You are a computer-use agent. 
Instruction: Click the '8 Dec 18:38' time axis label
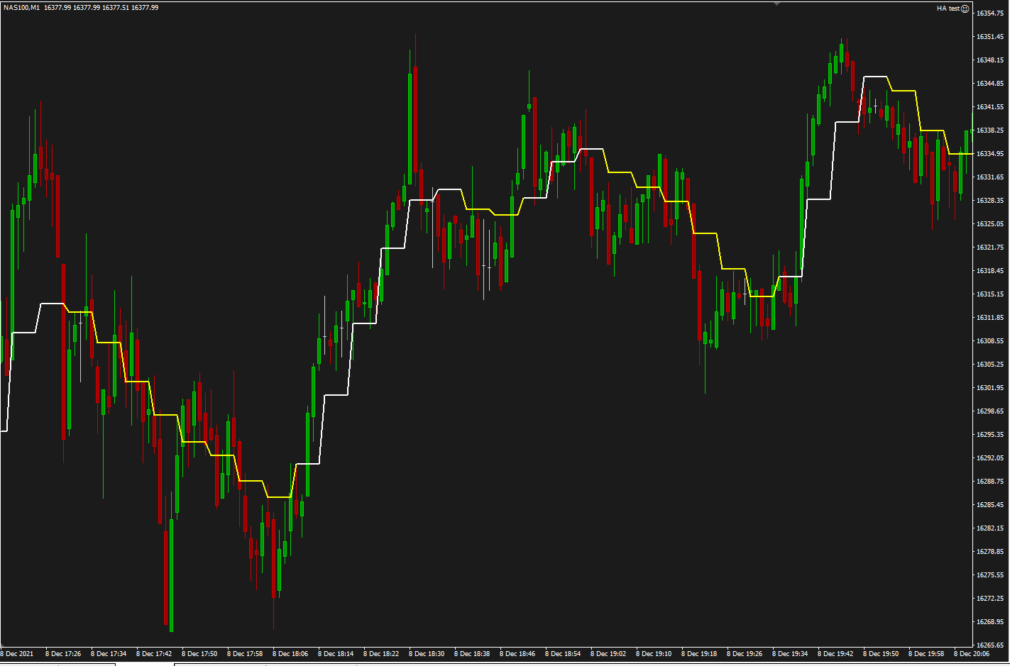click(x=472, y=654)
